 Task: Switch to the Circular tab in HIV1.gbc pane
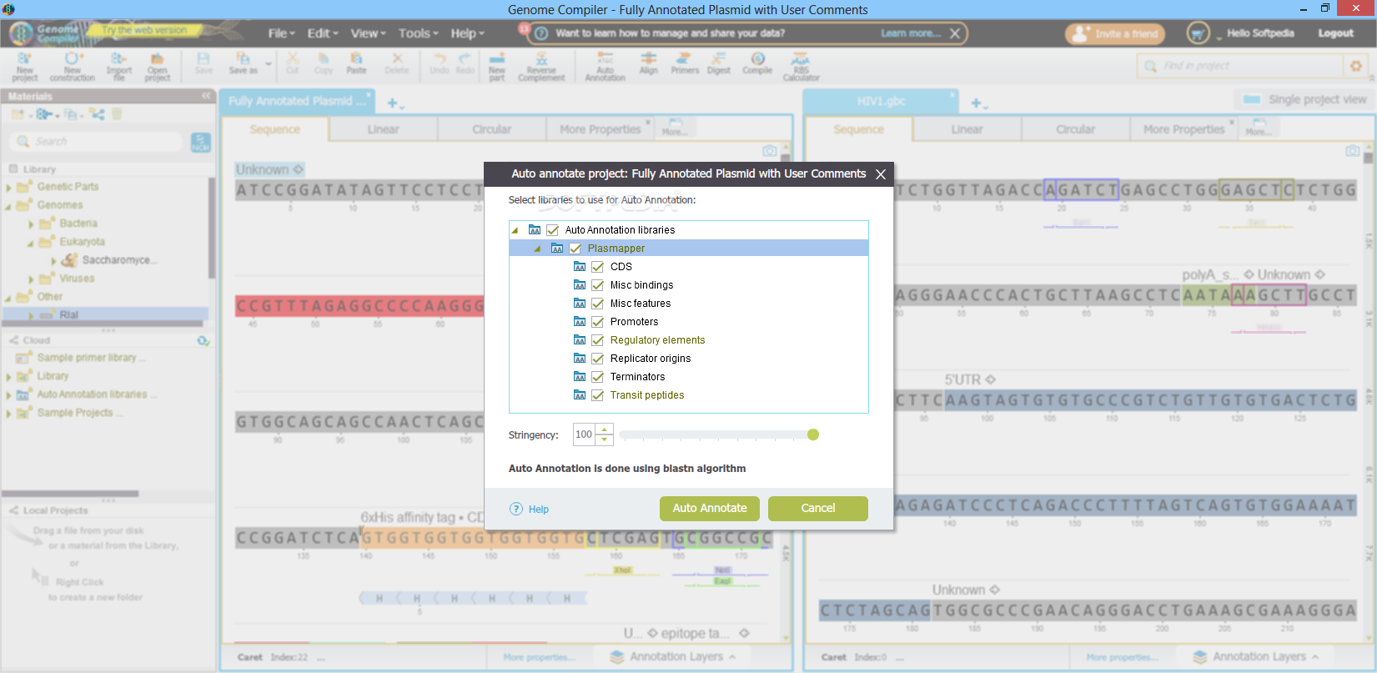(1075, 129)
